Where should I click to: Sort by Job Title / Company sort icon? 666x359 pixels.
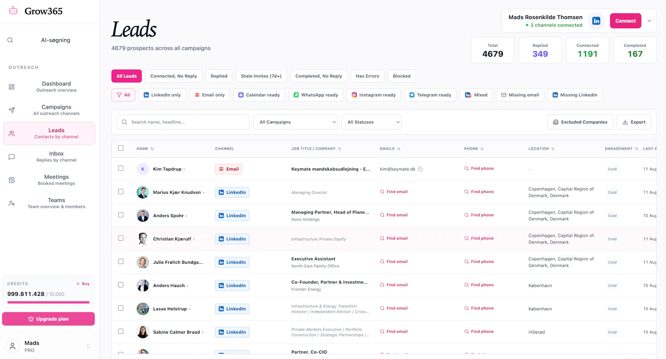(x=340, y=149)
